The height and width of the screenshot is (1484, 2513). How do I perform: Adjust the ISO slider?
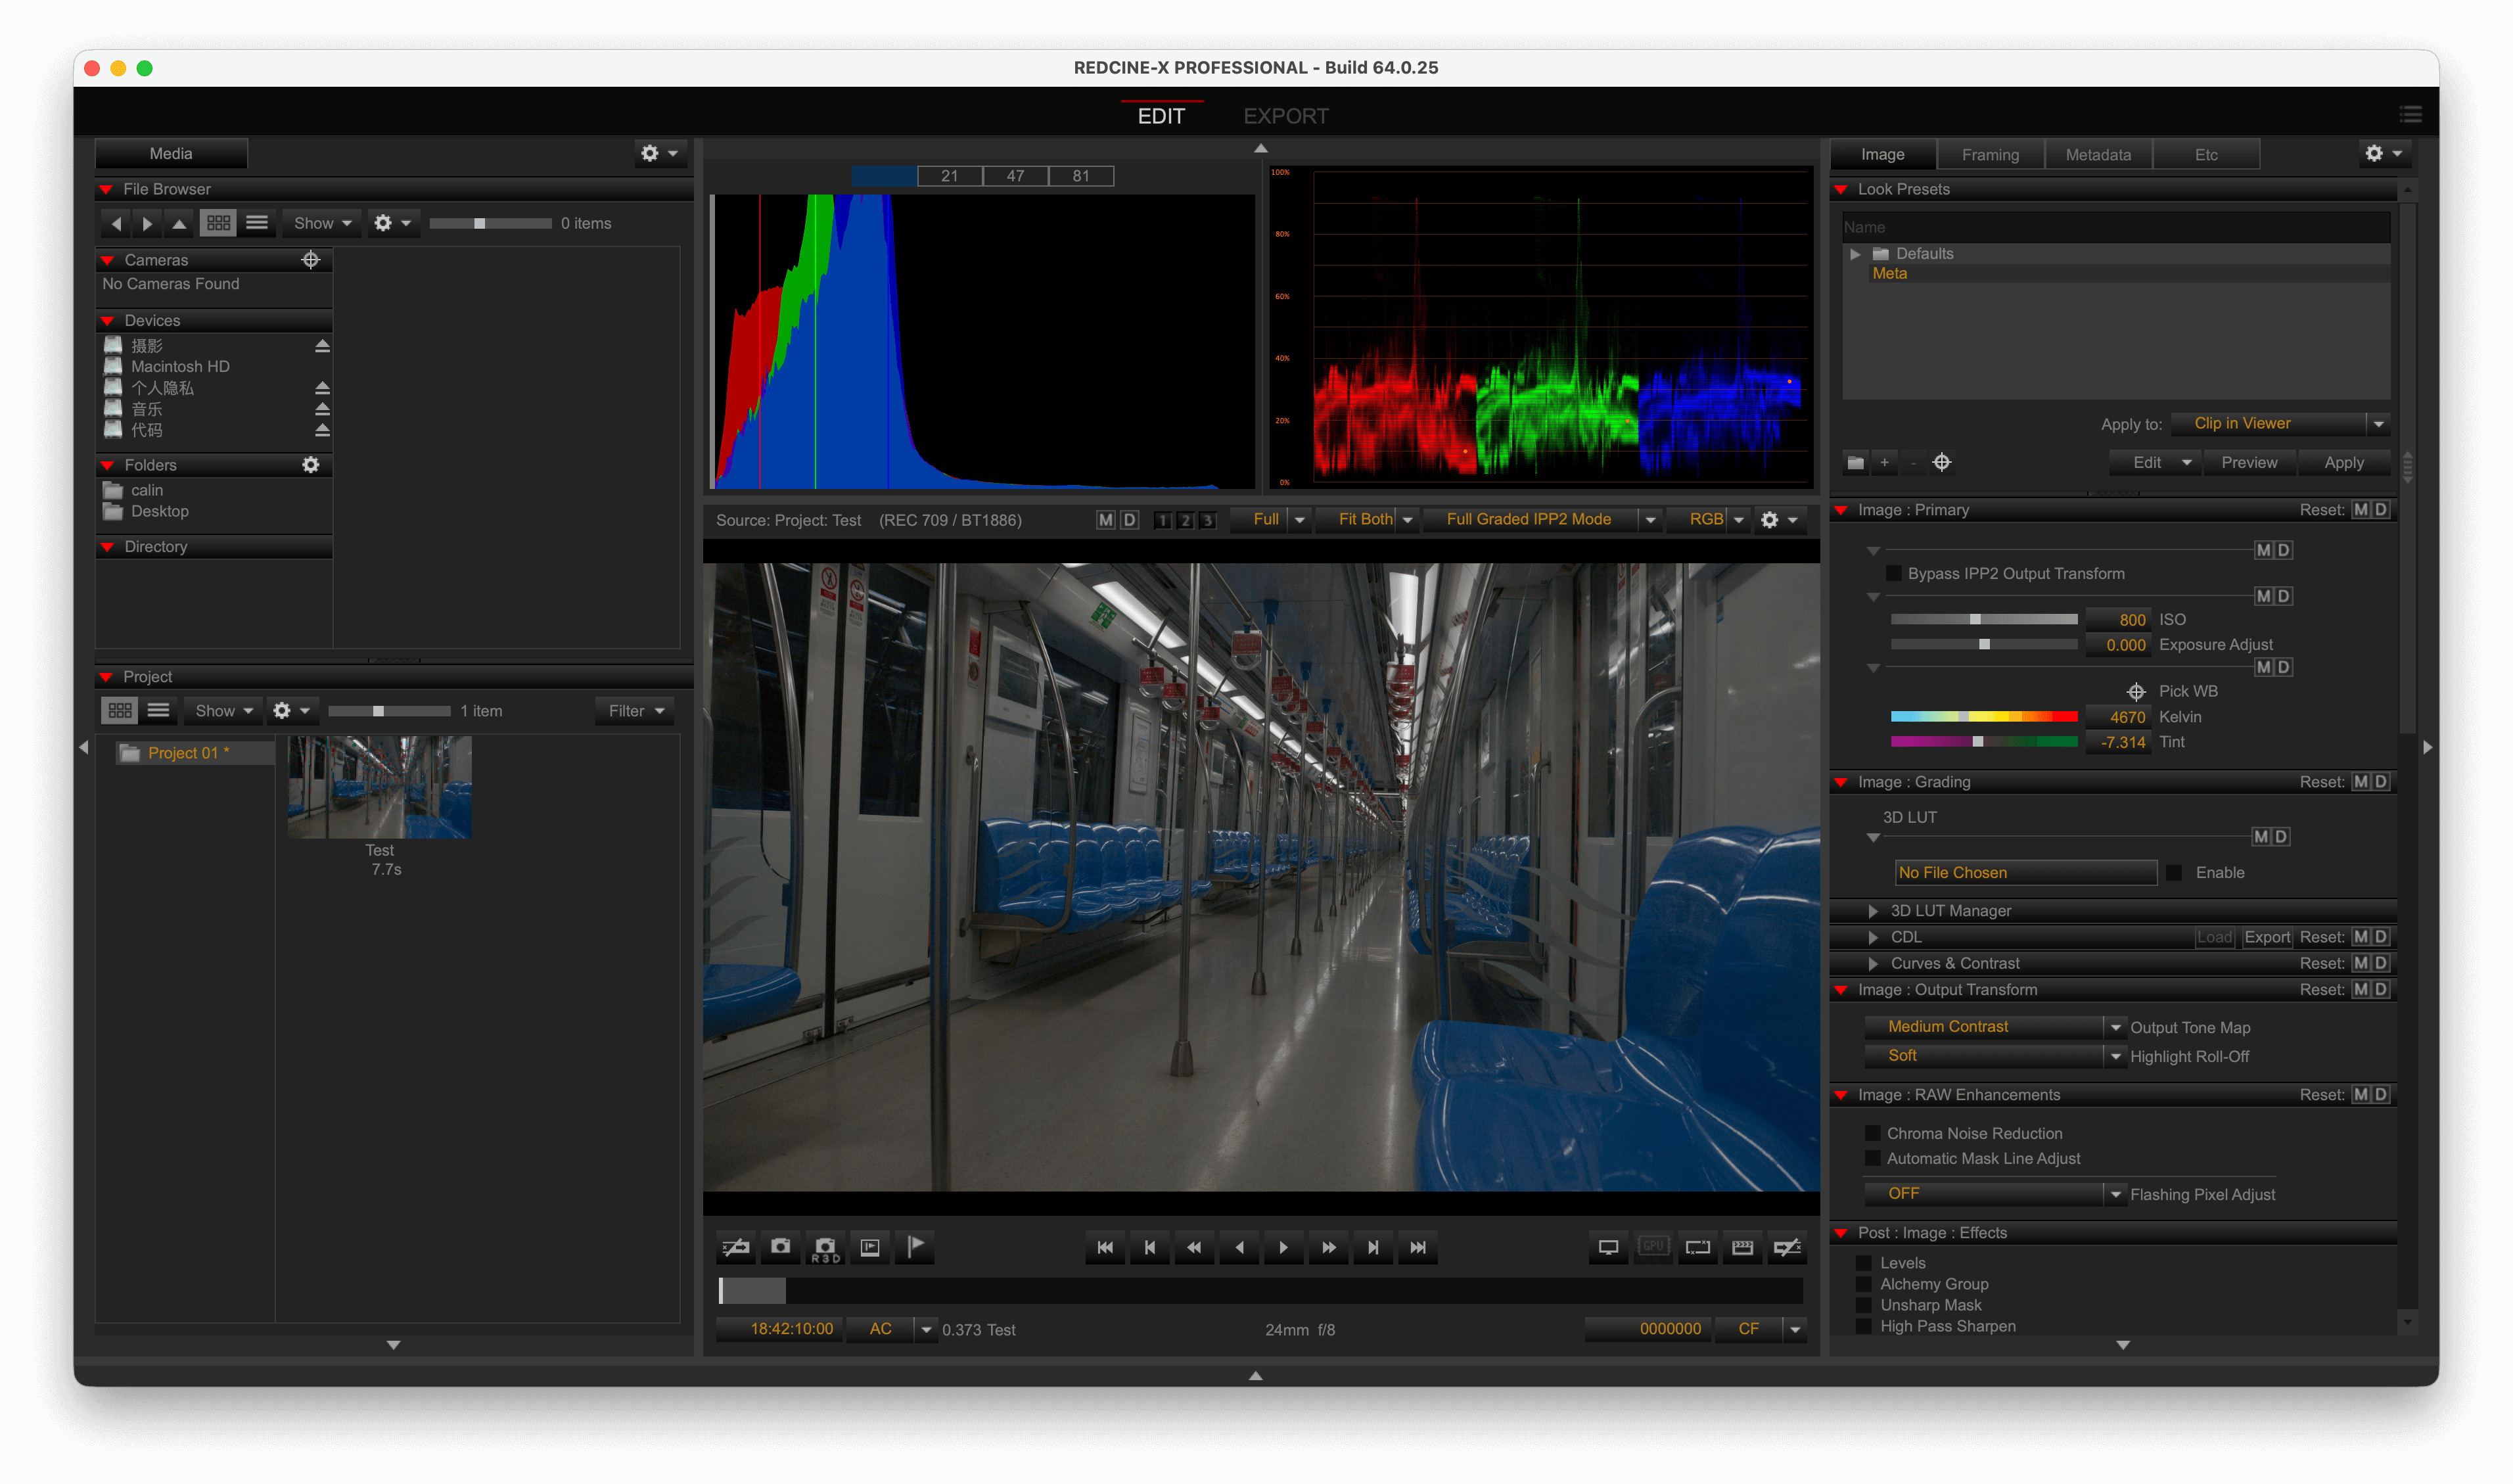click(x=1983, y=620)
